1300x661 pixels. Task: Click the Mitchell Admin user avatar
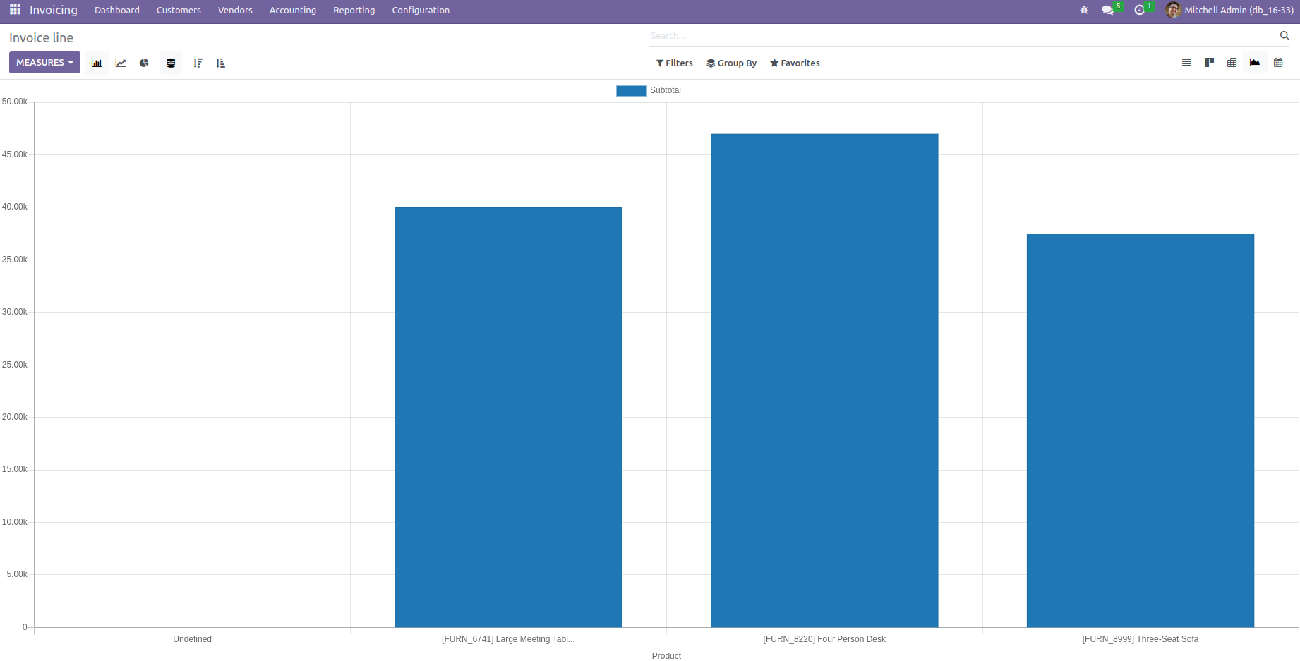[x=1173, y=10]
